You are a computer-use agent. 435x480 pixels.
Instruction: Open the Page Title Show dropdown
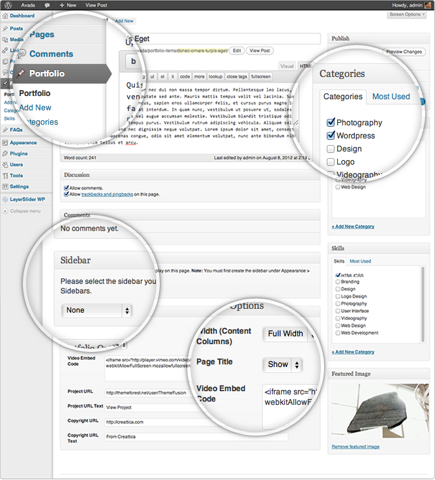click(x=283, y=364)
